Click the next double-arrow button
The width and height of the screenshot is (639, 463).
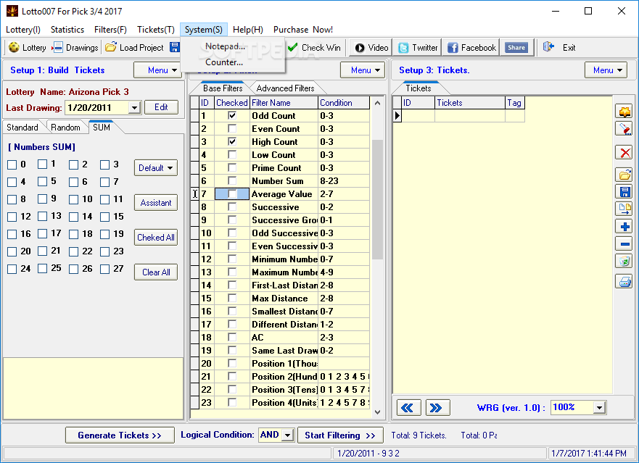pos(437,407)
